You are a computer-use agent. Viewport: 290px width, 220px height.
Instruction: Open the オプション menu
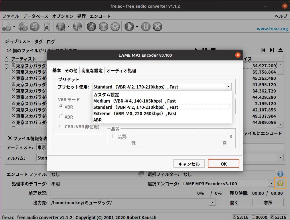click(x=63, y=16)
